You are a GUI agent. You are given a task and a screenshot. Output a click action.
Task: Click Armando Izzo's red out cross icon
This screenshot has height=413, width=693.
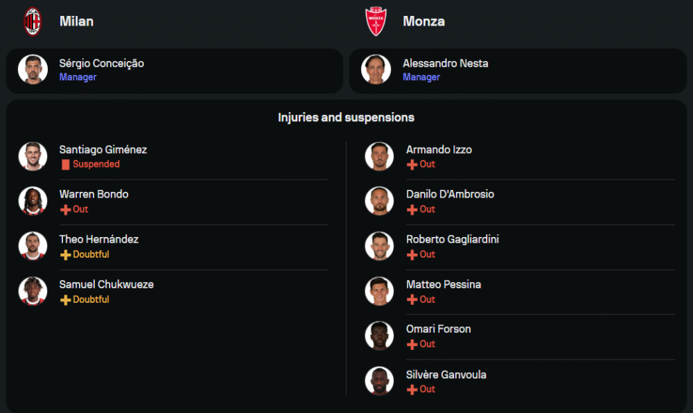click(x=412, y=165)
